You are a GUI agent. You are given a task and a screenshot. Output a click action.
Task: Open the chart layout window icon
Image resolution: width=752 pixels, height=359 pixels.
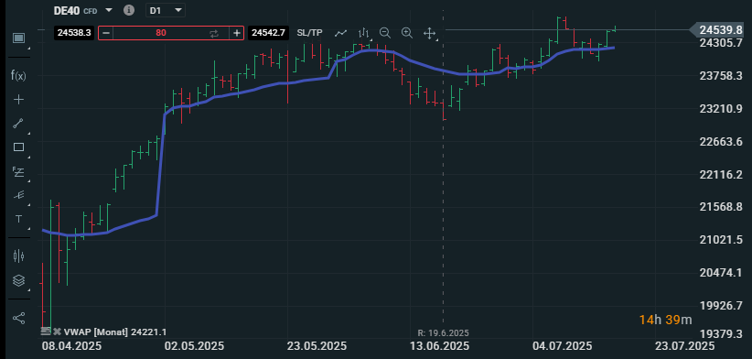point(18,38)
